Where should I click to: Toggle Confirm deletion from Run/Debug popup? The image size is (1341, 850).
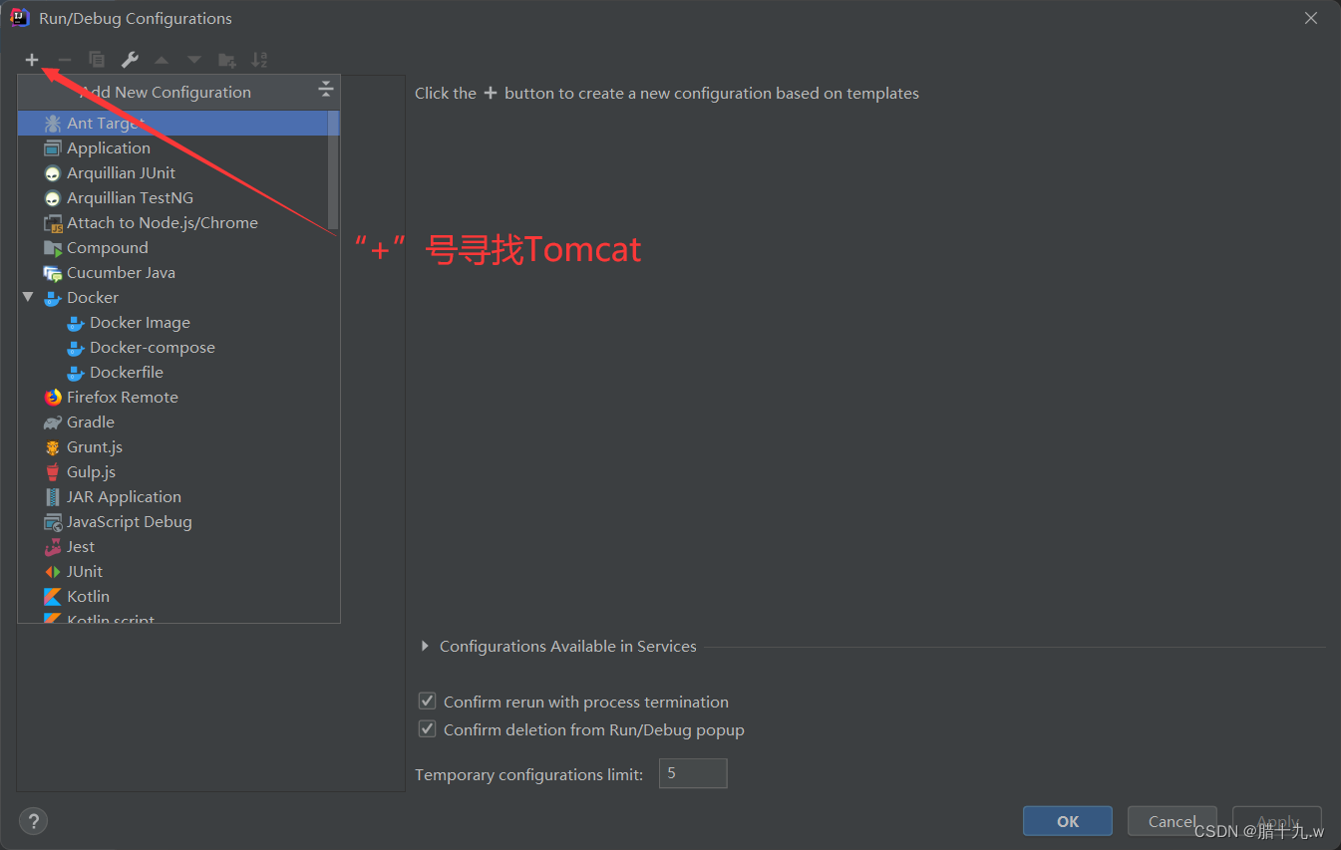427,728
